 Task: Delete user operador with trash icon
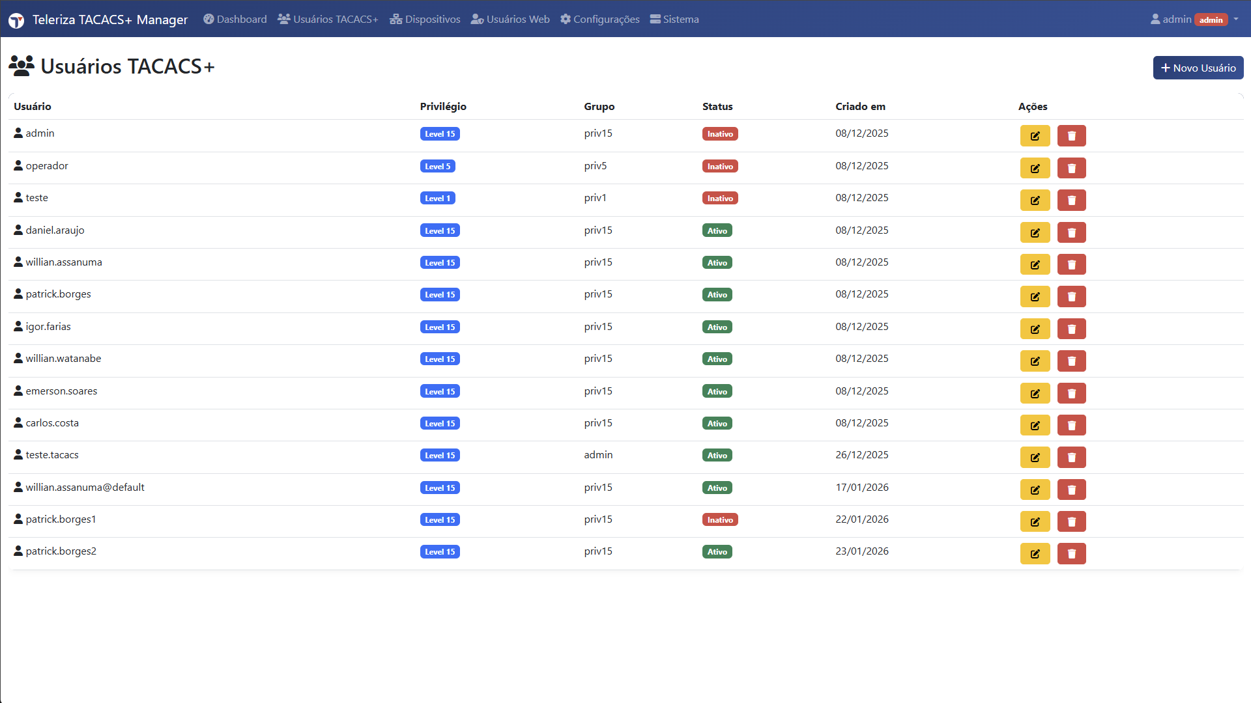coord(1071,169)
